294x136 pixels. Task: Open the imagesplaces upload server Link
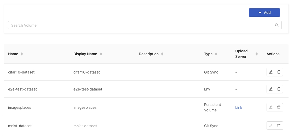click(239, 107)
